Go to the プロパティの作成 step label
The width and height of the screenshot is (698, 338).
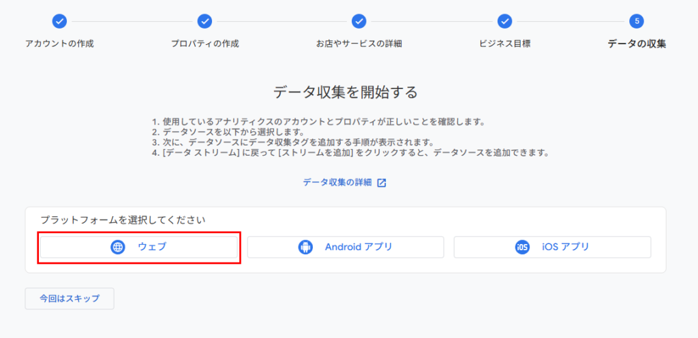(x=204, y=44)
